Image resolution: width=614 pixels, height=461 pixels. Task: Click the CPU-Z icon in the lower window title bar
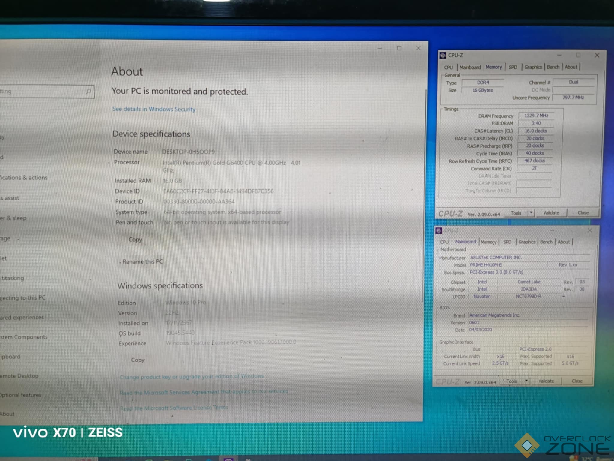click(x=439, y=230)
